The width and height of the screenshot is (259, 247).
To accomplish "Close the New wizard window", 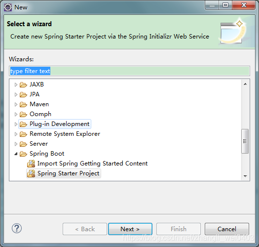I will click(x=244, y=5).
